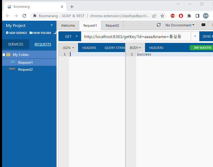Open the feedback chat bubble icon
Viewport: 213px width, 167px height.
click(x=203, y=25)
